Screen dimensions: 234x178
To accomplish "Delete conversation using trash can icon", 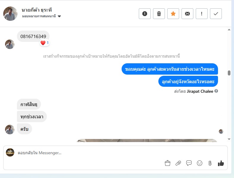I will point(159,14).
